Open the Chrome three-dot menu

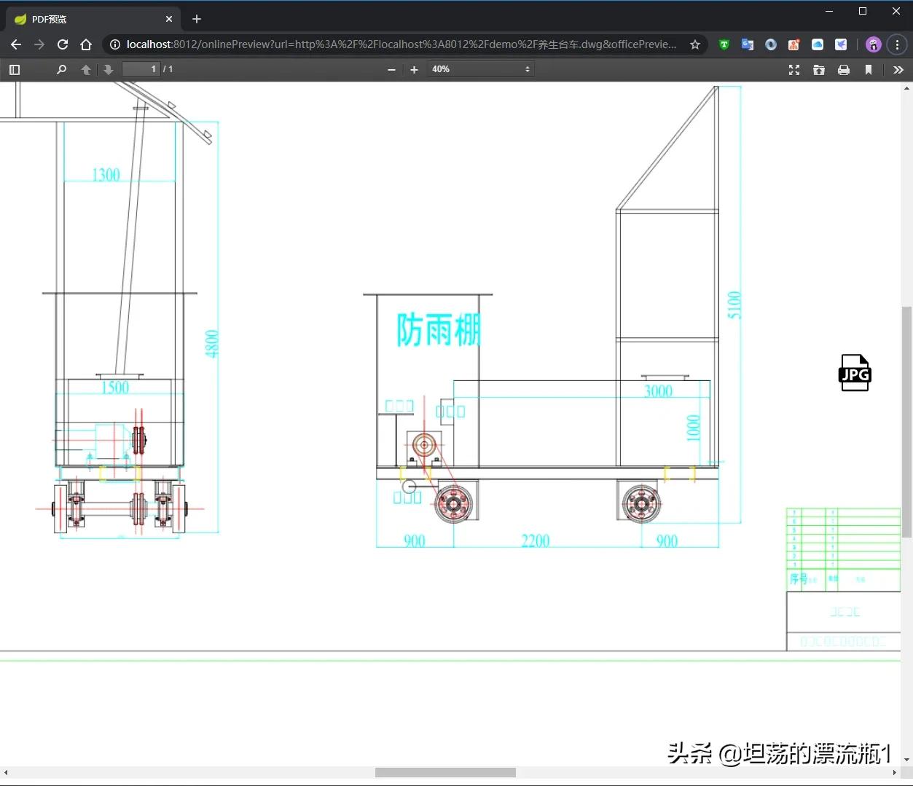click(897, 44)
